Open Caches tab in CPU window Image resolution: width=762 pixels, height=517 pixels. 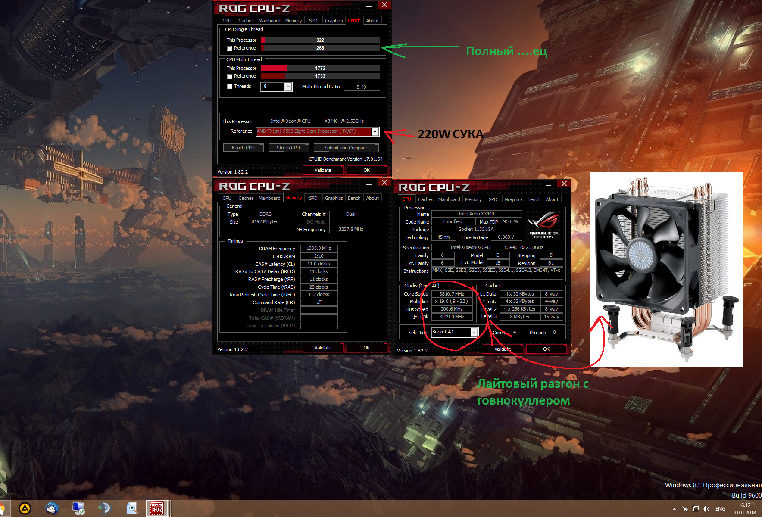tap(426, 199)
